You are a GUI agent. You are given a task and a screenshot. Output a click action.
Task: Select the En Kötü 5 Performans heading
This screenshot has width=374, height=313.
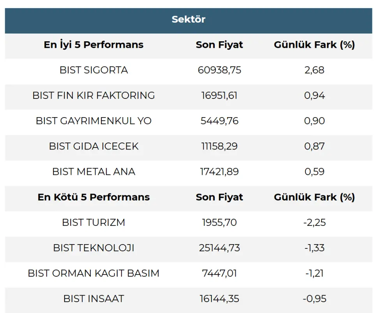click(x=93, y=197)
